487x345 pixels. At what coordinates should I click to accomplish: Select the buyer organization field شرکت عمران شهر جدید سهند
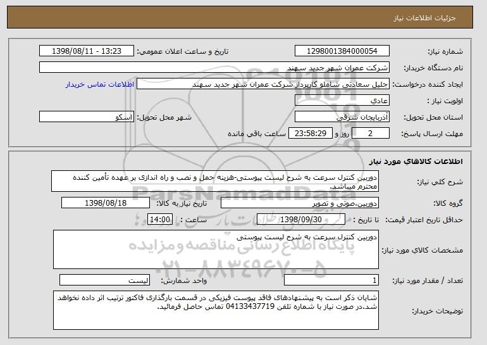214,68
